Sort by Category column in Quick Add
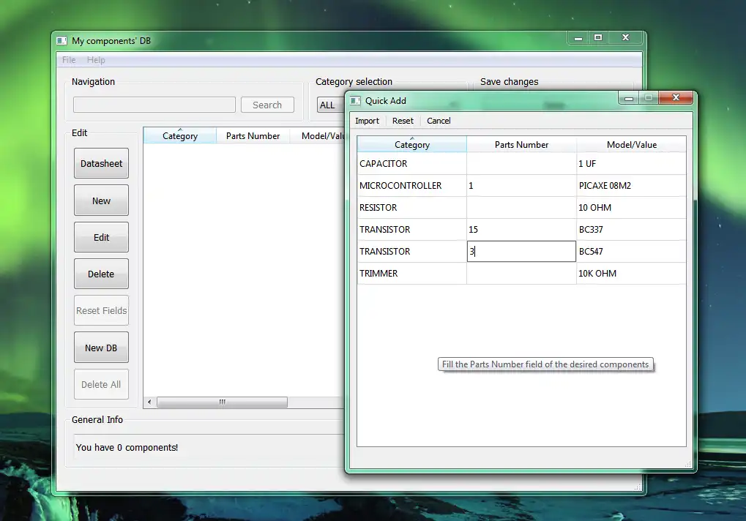 coord(411,145)
